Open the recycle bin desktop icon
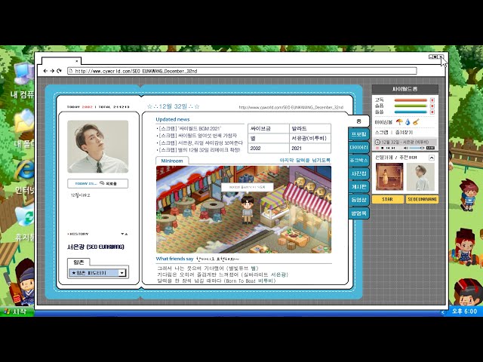 [x=25, y=223]
